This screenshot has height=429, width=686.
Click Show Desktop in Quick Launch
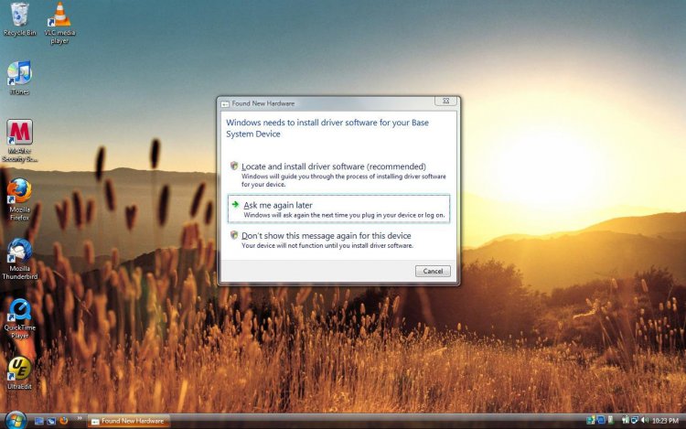click(39, 421)
